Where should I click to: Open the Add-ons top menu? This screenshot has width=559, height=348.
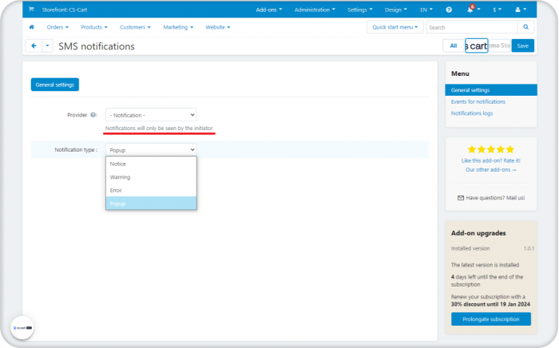coord(269,10)
